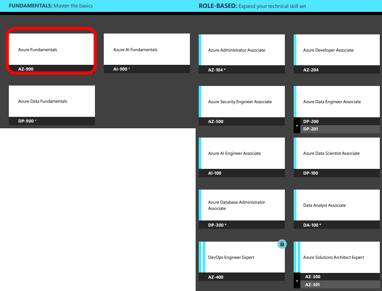Click the DA-100 exam code
The width and height of the screenshot is (382, 291).
(312, 225)
